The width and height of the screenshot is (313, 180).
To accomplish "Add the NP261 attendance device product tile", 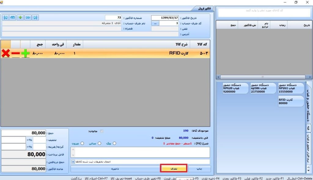I will (x=291, y=88).
